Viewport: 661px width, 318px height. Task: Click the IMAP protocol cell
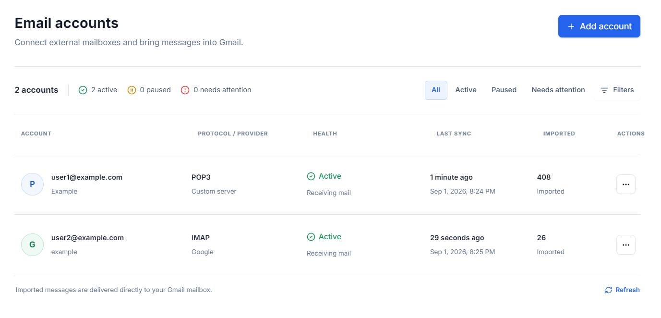[x=201, y=238]
